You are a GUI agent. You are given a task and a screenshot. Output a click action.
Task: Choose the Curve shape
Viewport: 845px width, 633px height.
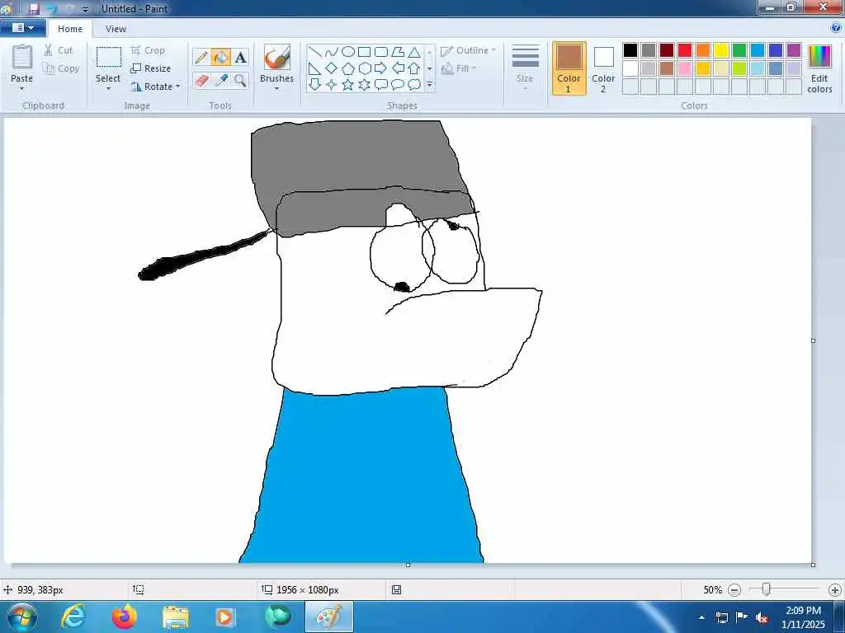[332, 52]
